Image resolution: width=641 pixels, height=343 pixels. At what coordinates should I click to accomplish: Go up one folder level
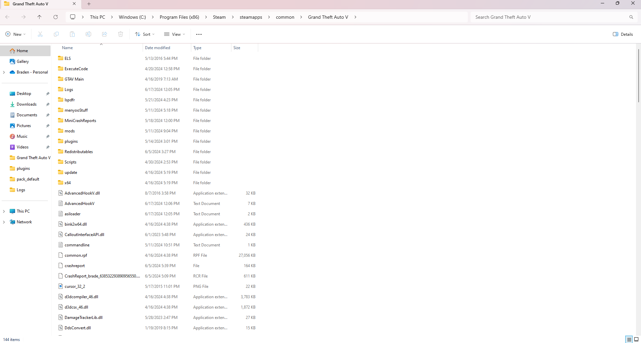(x=40, y=17)
